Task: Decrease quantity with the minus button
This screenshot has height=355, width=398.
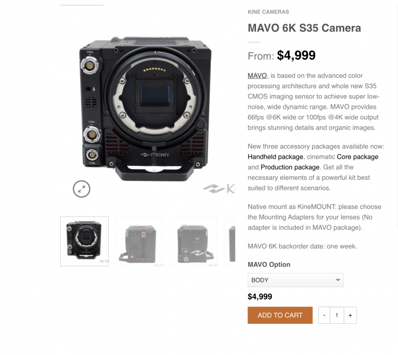Action: click(324, 315)
